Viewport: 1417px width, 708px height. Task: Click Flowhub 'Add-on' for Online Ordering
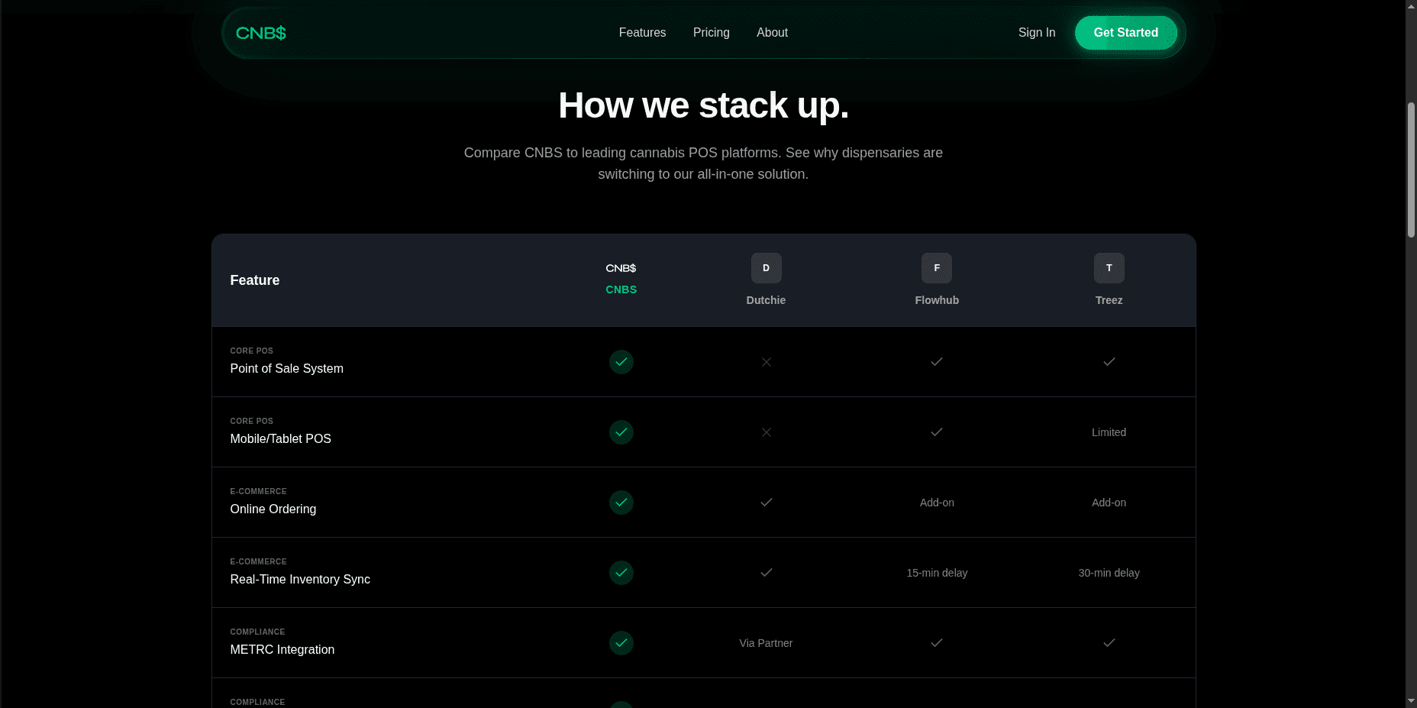tap(937, 503)
